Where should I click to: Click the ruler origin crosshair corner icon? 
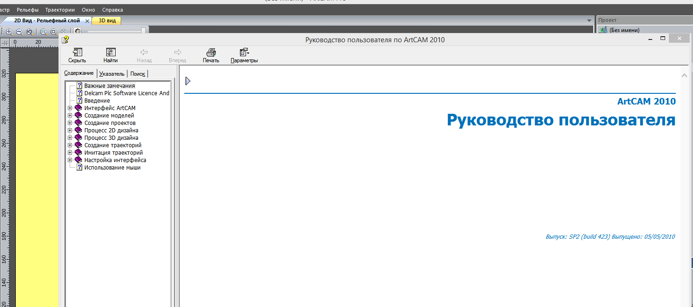(5, 42)
